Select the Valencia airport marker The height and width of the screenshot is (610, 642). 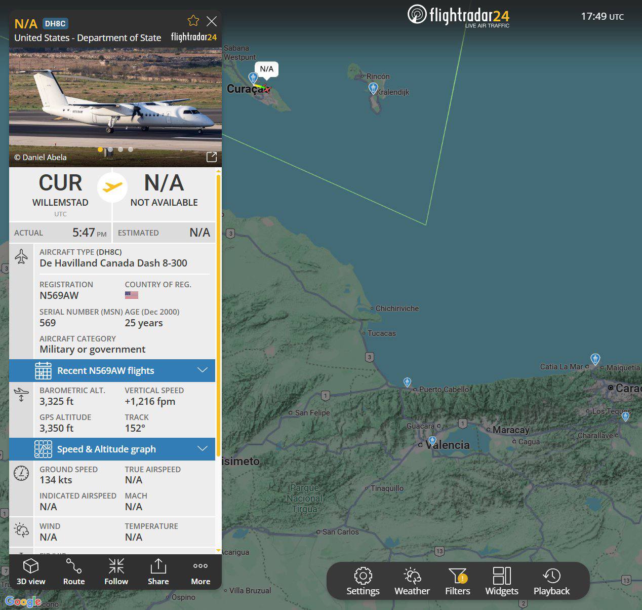pyautogui.click(x=432, y=441)
